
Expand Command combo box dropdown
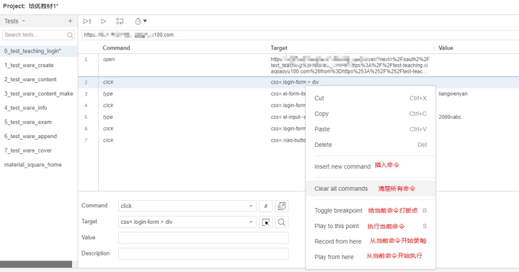point(251,206)
